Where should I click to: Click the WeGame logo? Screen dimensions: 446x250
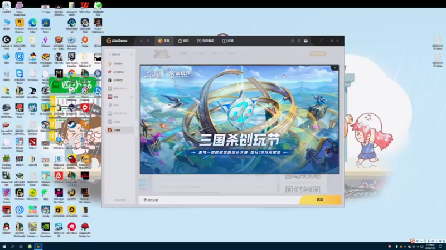tap(117, 41)
